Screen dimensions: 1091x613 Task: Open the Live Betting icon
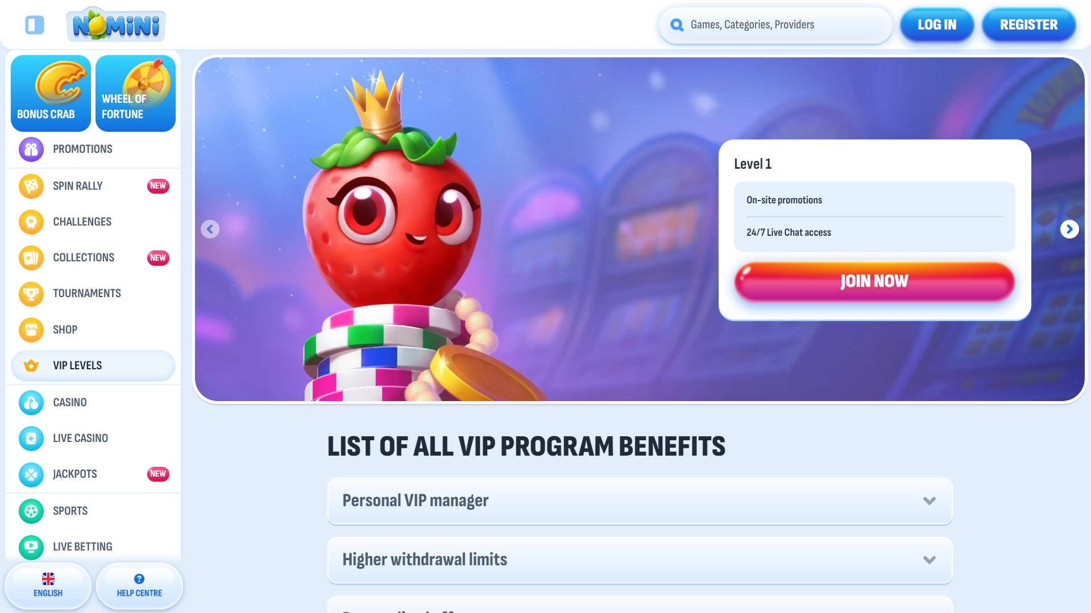31,547
